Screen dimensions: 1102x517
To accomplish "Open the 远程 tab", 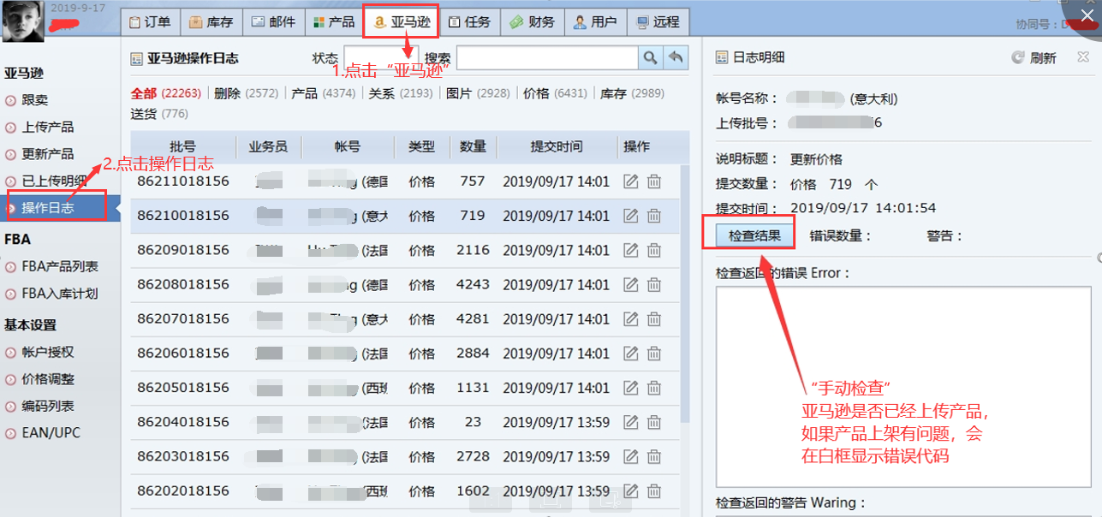I will [x=657, y=22].
